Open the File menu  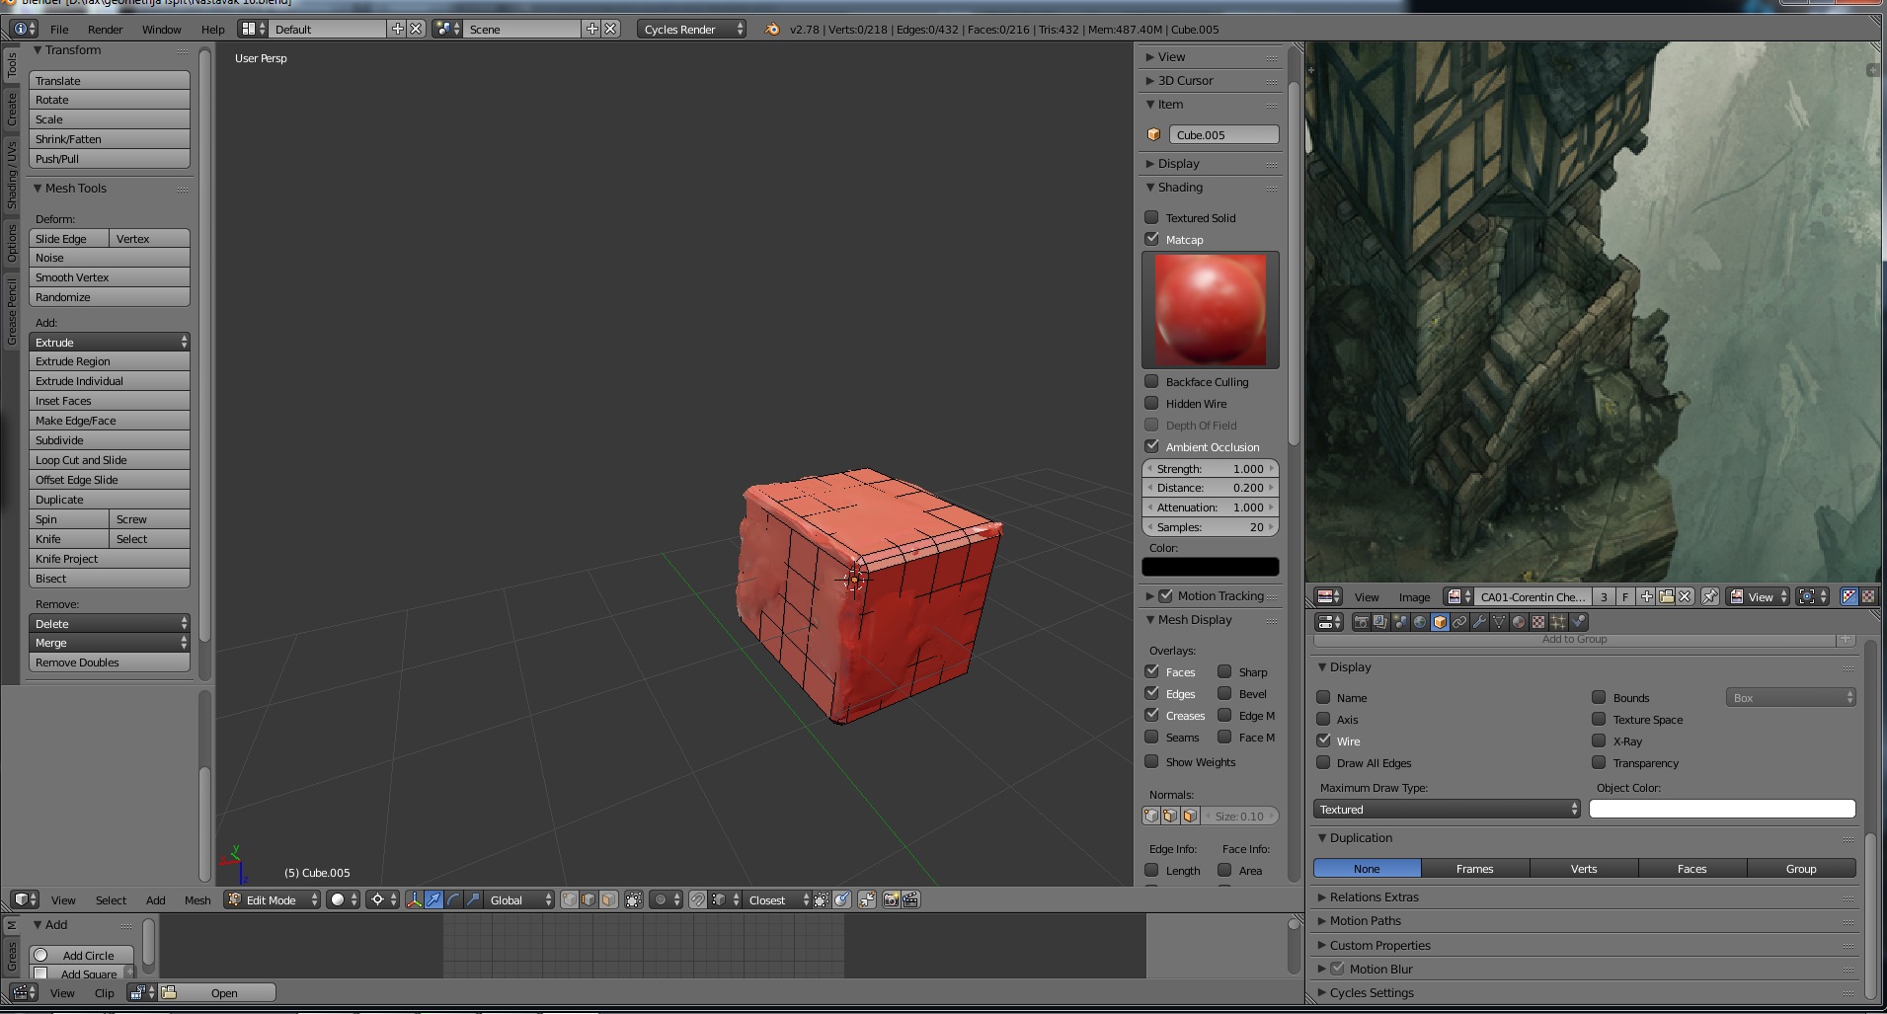point(59,30)
